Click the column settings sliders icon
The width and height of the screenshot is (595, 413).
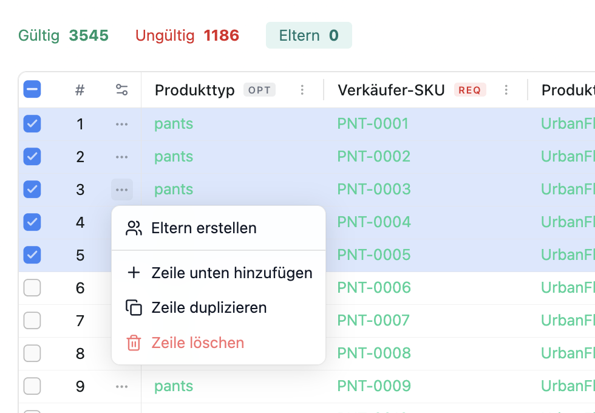point(121,90)
